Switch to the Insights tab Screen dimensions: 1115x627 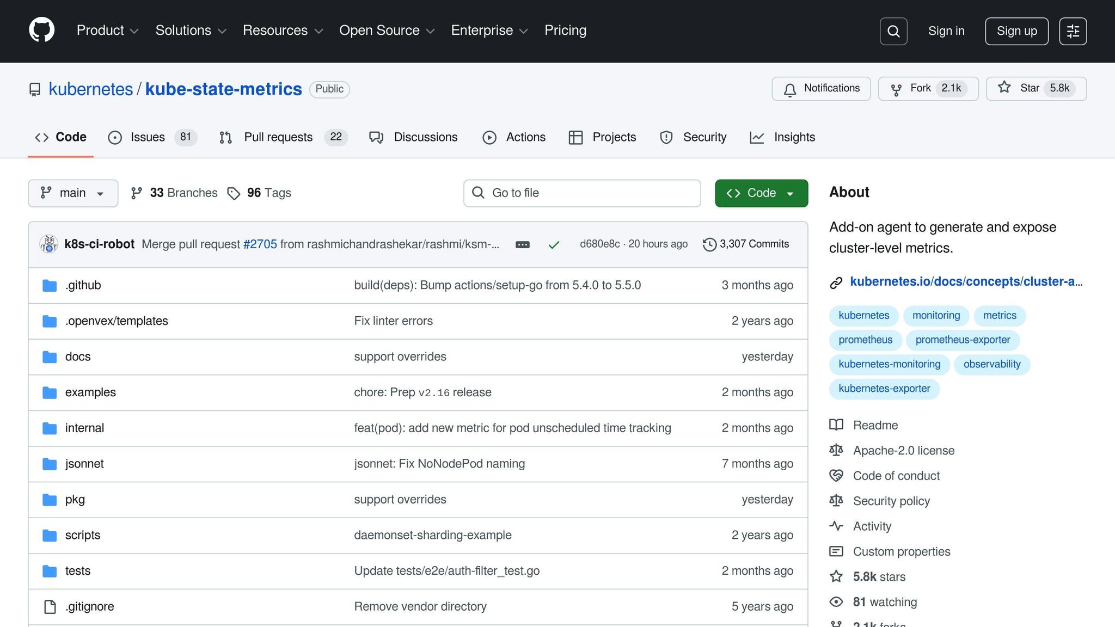(x=782, y=137)
